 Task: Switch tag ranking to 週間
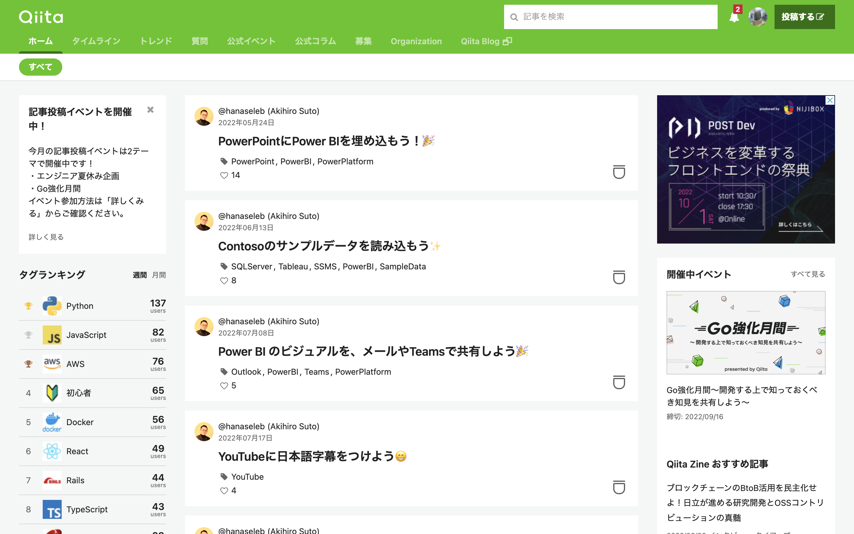click(140, 275)
